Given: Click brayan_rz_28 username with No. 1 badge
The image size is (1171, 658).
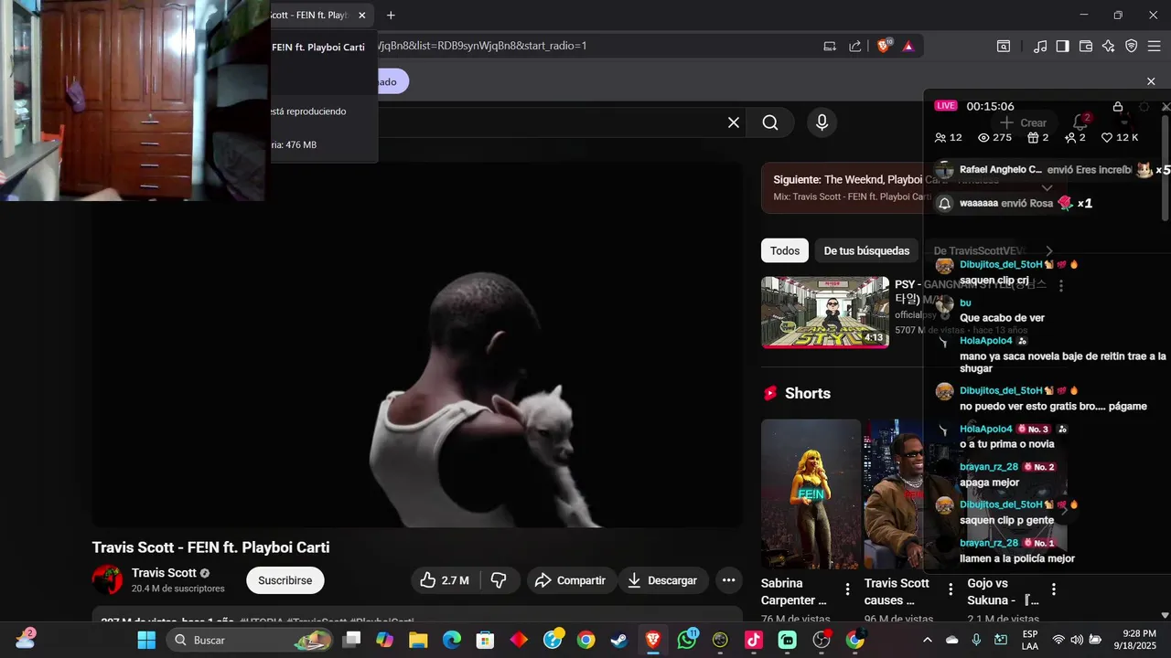Looking at the screenshot, I should click(x=988, y=543).
